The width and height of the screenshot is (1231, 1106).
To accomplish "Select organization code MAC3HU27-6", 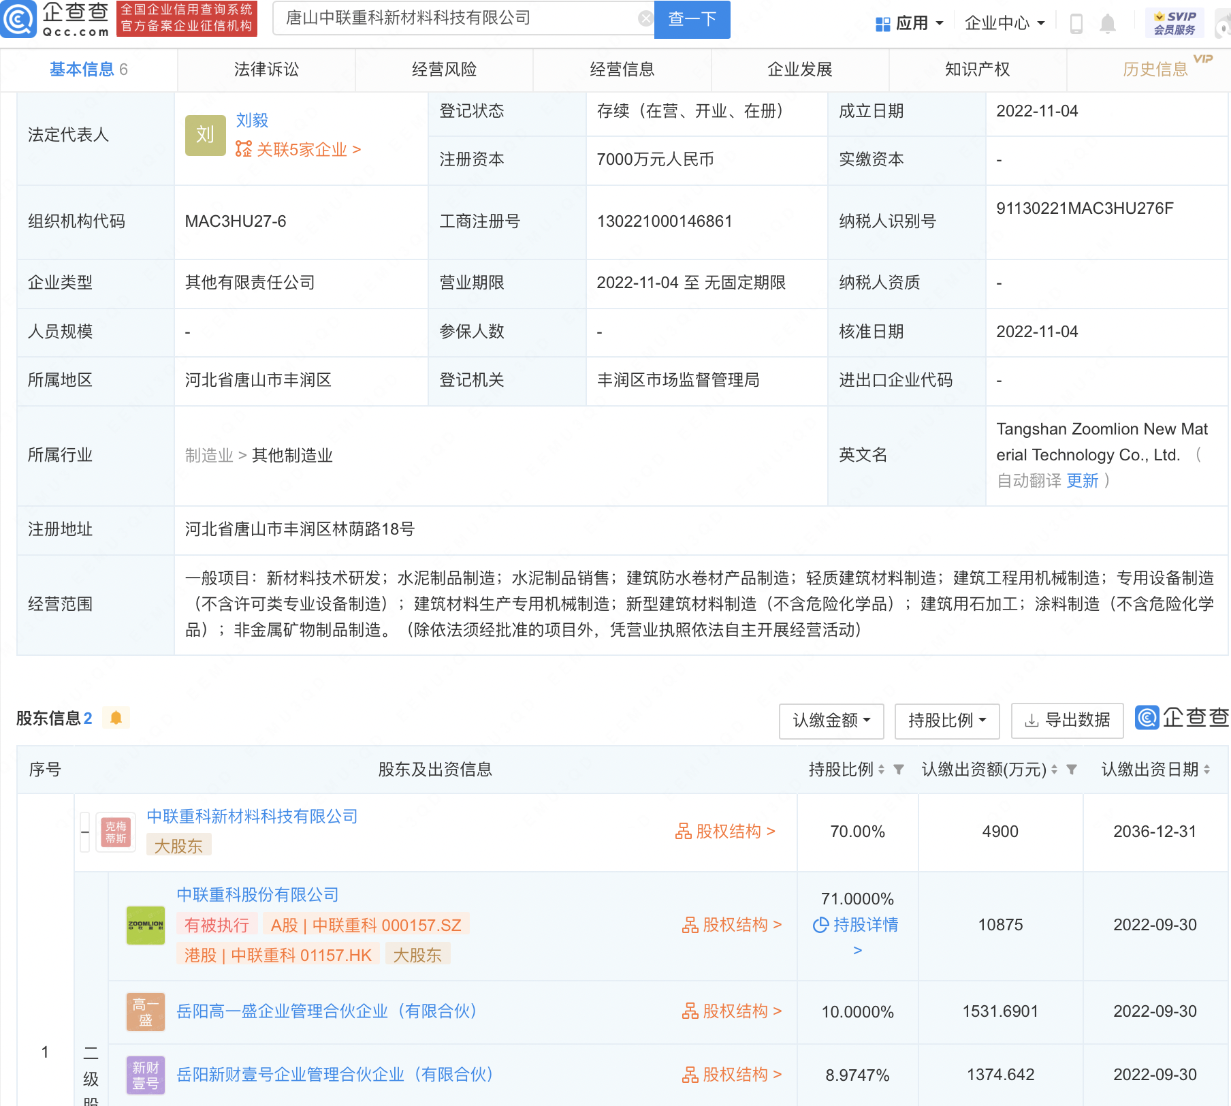I will click(x=236, y=221).
